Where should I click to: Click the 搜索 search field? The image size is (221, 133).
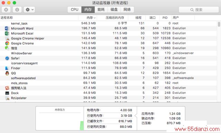199,10
